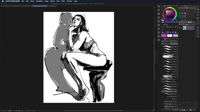Choose the Rough brush
The width and height of the screenshot is (200, 112).
[x=169, y=52]
